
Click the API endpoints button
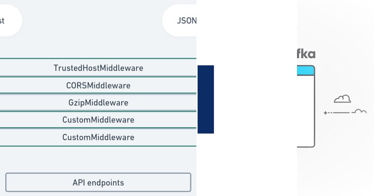[x=98, y=183]
